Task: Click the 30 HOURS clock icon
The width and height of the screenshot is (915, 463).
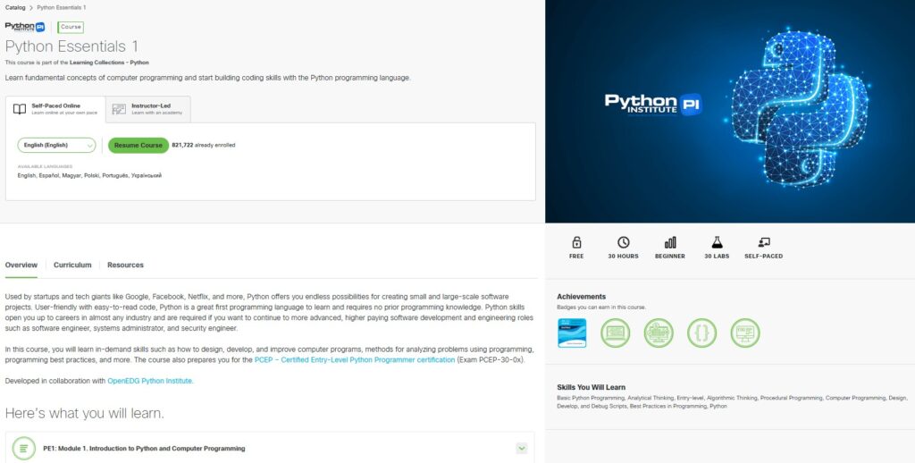Action: (x=623, y=241)
